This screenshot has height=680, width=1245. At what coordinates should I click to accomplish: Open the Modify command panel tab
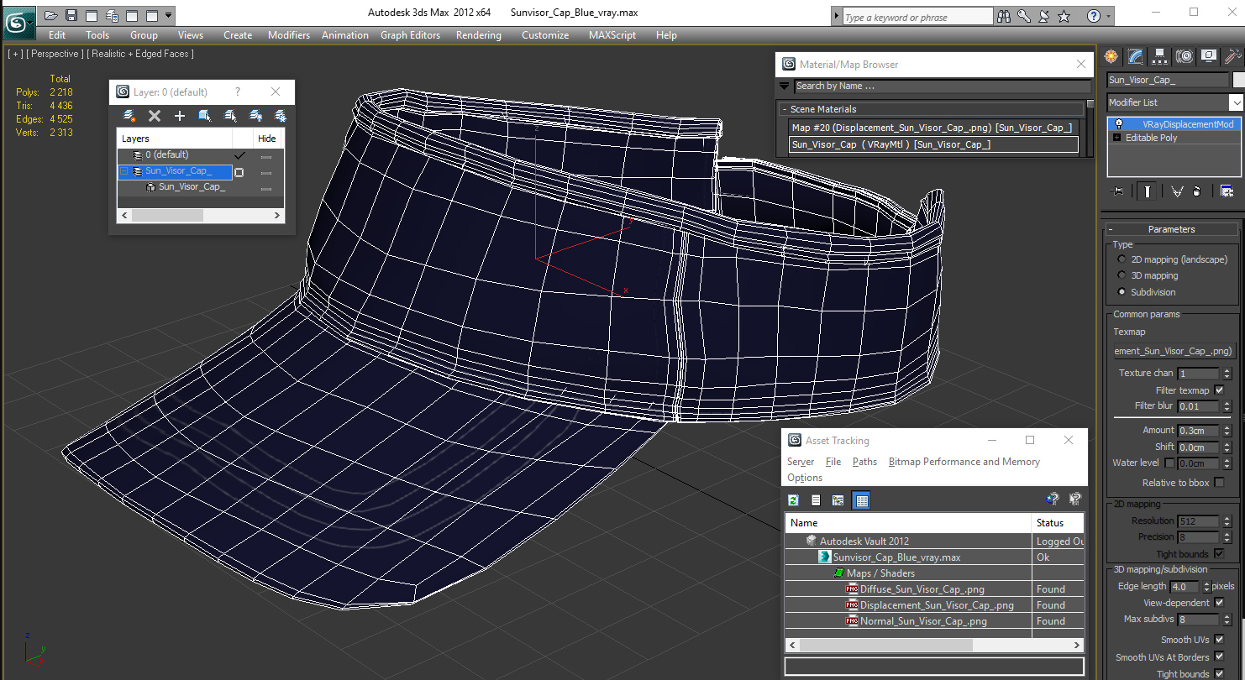click(1136, 56)
